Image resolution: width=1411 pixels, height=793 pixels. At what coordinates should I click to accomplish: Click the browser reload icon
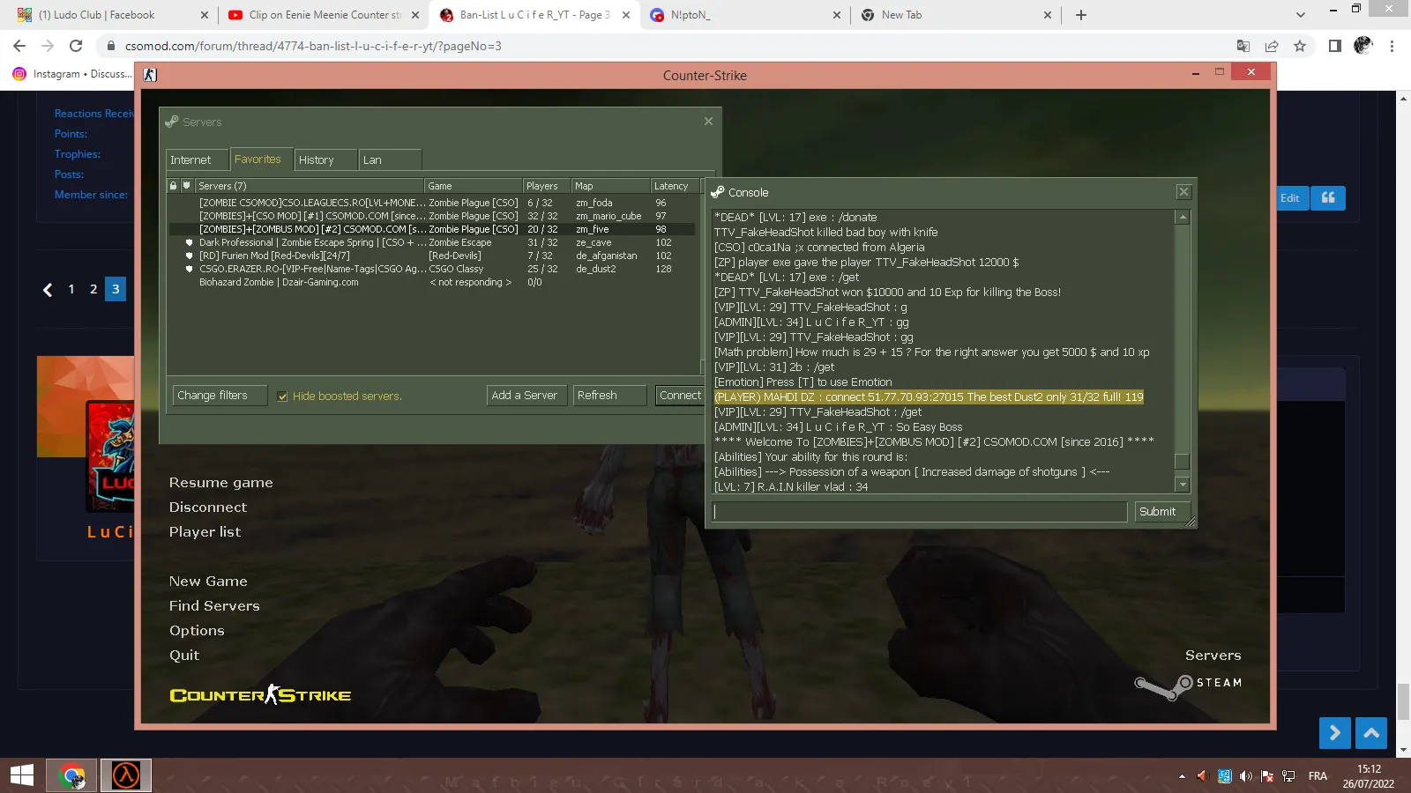click(76, 46)
